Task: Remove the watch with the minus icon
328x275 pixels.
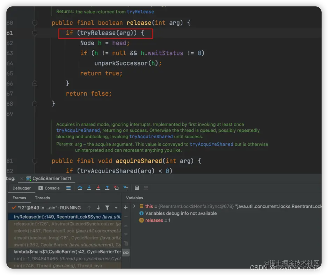Action: pyautogui.click(x=126, y=216)
